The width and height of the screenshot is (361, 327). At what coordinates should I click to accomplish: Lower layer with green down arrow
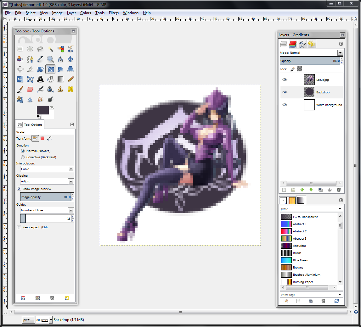pos(311,190)
